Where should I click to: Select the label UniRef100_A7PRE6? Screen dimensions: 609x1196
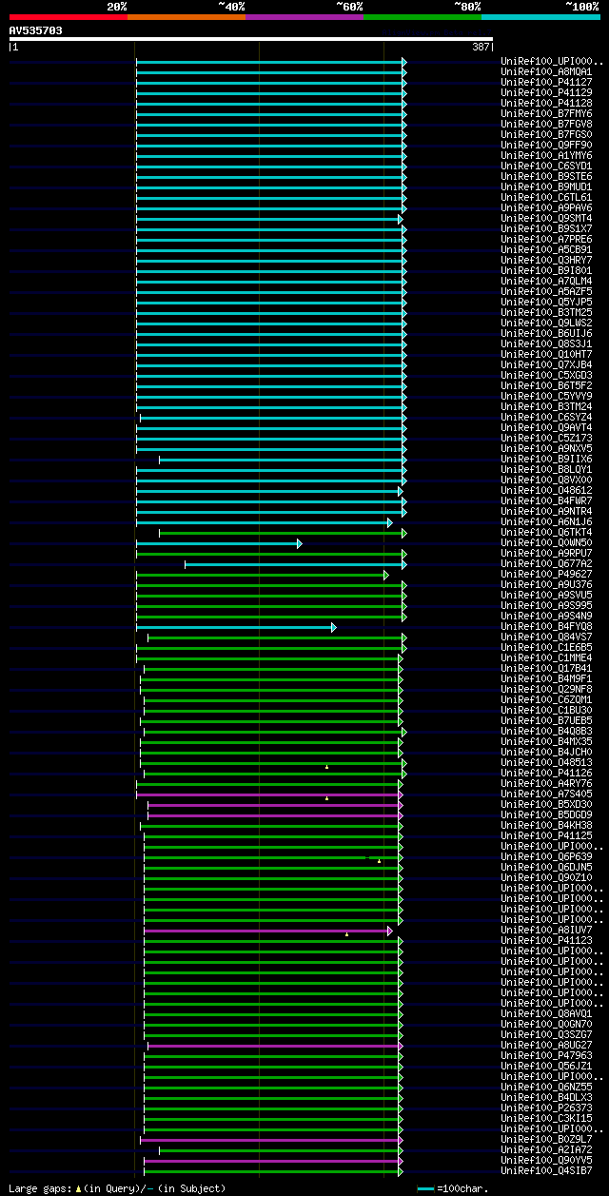pos(546,240)
